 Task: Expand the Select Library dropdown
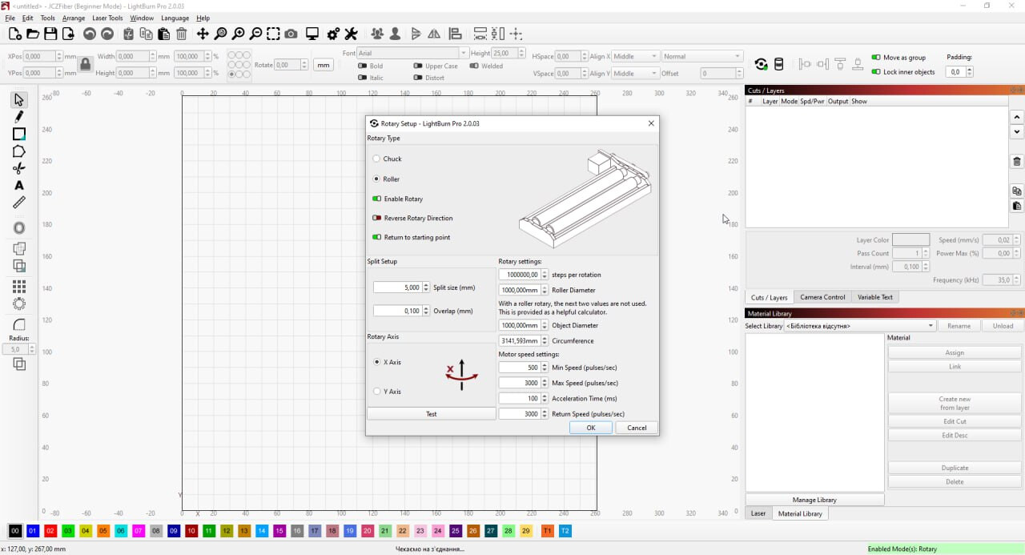click(860, 326)
